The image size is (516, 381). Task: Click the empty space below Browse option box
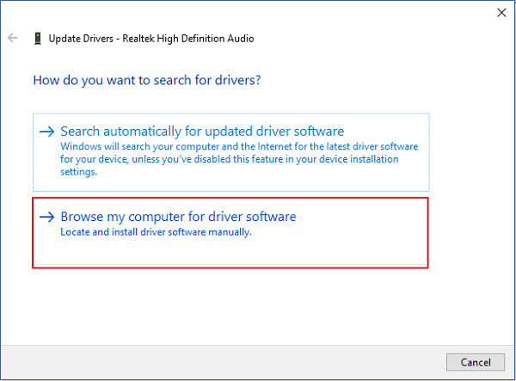pyautogui.click(x=230, y=301)
